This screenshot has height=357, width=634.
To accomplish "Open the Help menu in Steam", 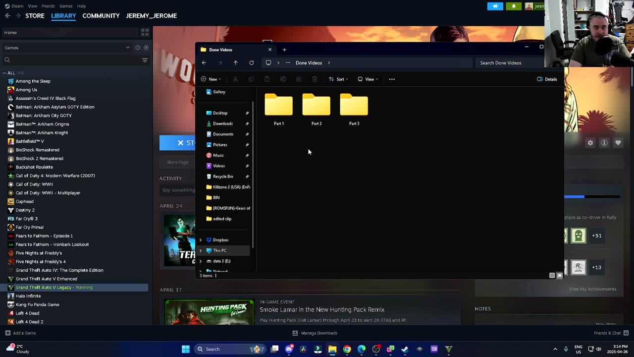I will [x=82, y=6].
